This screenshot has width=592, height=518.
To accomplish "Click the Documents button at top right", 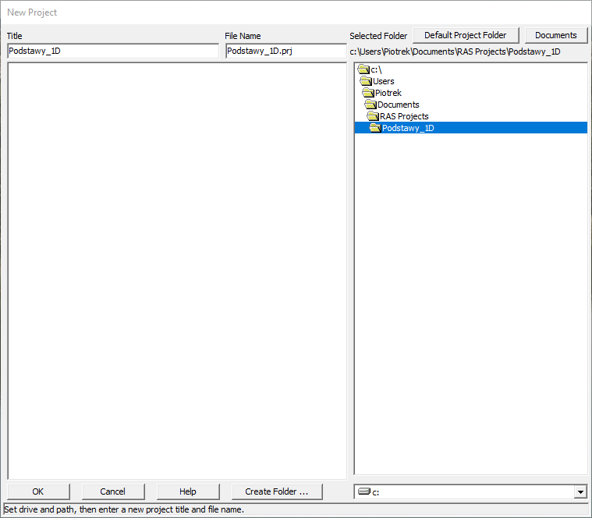I will [556, 35].
